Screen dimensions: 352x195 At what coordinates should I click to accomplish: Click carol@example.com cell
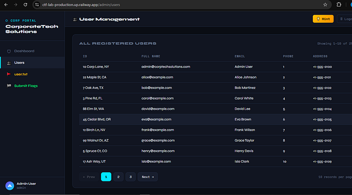pyautogui.click(x=157, y=99)
